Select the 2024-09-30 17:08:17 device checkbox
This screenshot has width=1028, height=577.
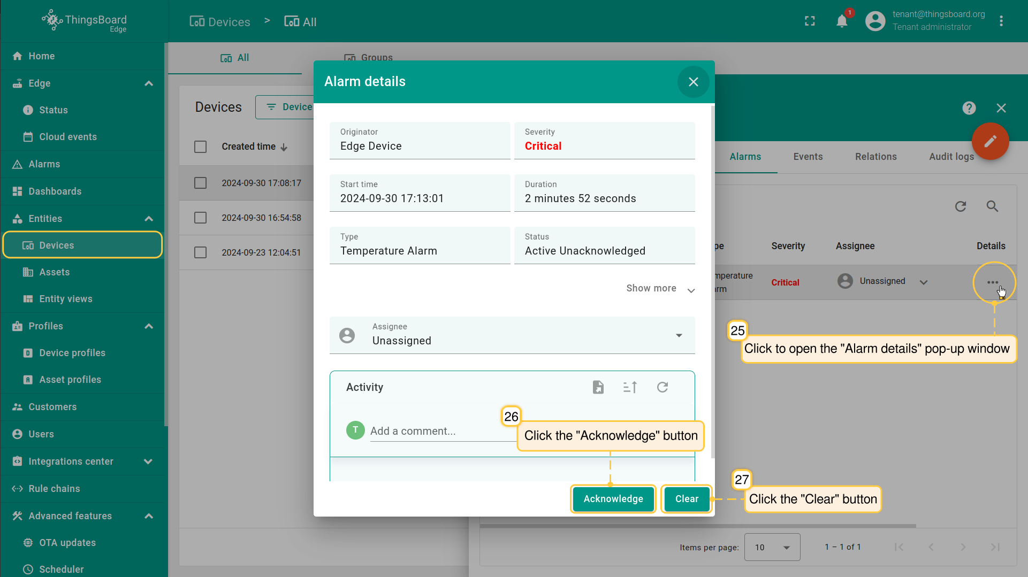coord(201,183)
